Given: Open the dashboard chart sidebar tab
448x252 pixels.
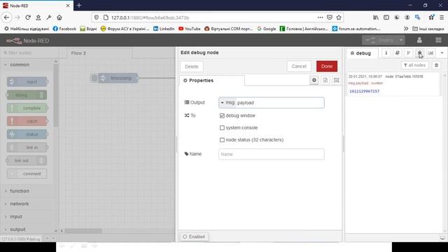Looking at the screenshot, I should [x=430, y=53].
